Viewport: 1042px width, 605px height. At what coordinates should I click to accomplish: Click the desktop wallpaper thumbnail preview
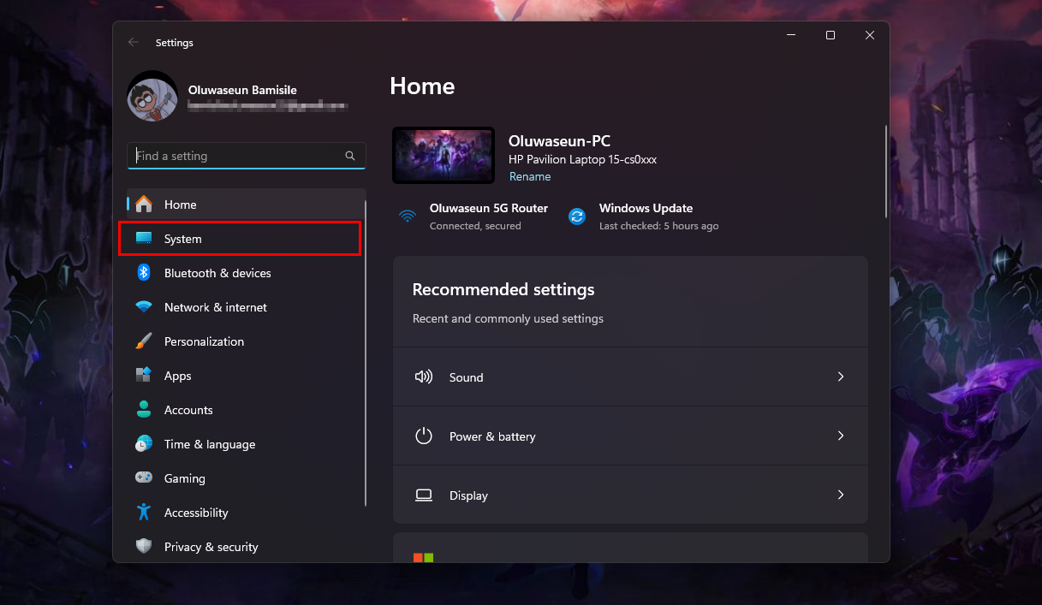pyautogui.click(x=444, y=155)
